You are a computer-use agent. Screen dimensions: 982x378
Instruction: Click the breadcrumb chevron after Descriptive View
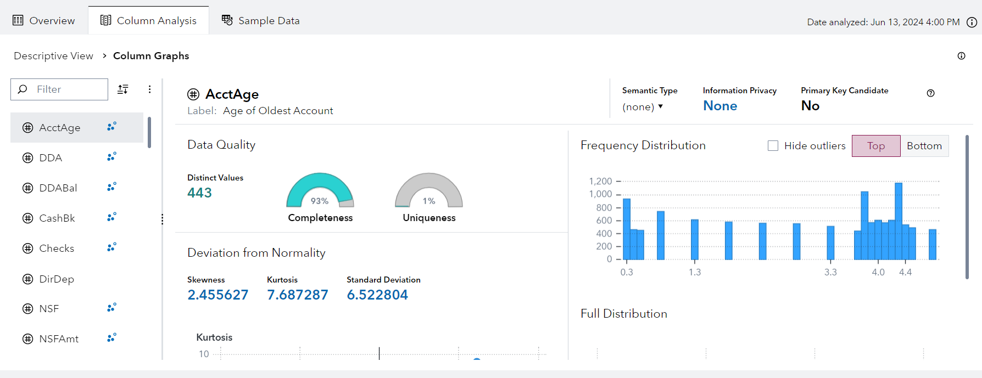point(104,56)
